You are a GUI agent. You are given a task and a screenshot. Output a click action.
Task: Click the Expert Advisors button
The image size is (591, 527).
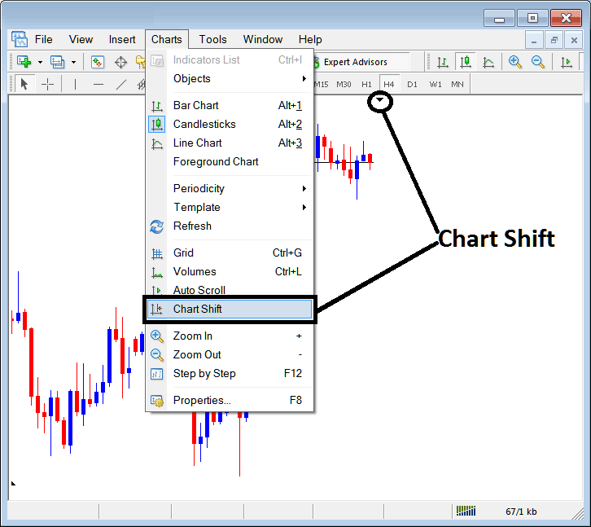tap(355, 62)
